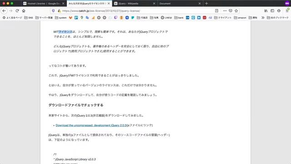291x164 pixels.
Task: Expand the system bookmarks folder
Action: [60, 18]
